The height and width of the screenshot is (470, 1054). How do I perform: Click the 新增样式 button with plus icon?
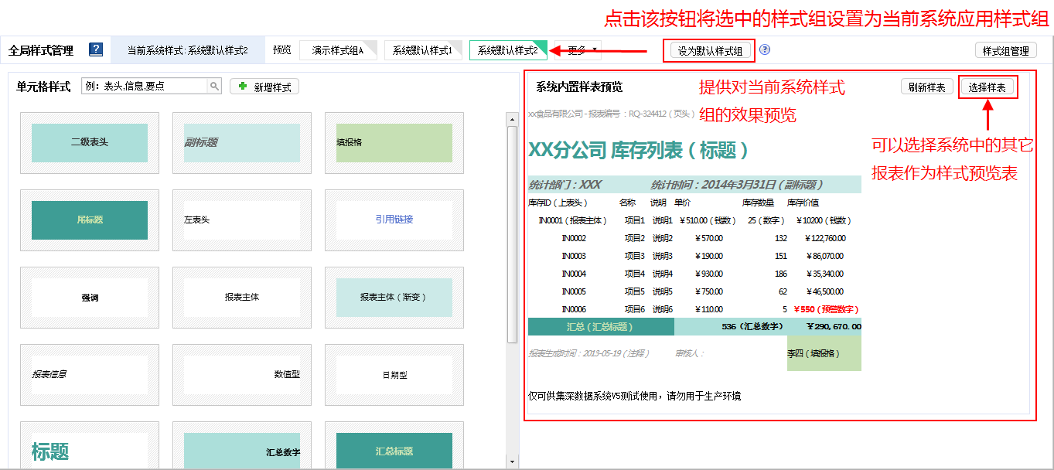(x=264, y=87)
